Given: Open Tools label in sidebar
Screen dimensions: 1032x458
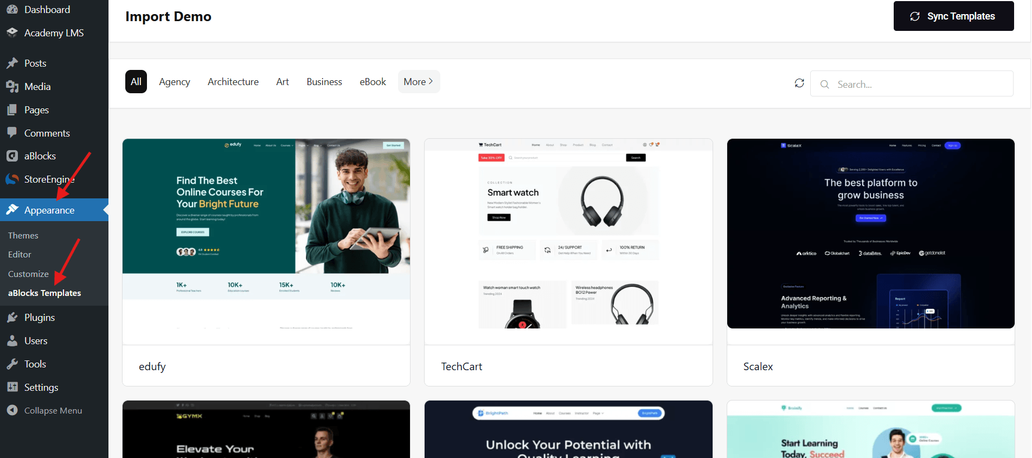Looking at the screenshot, I should [x=35, y=364].
